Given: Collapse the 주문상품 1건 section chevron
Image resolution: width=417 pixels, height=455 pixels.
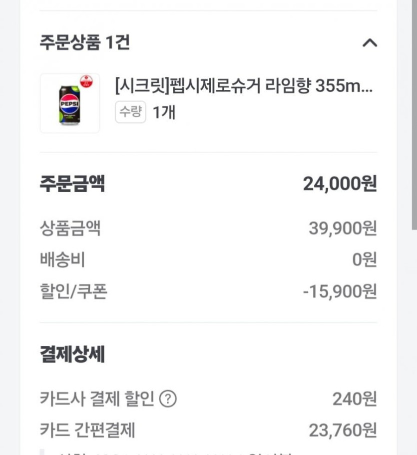Looking at the screenshot, I should pyautogui.click(x=369, y=43).
